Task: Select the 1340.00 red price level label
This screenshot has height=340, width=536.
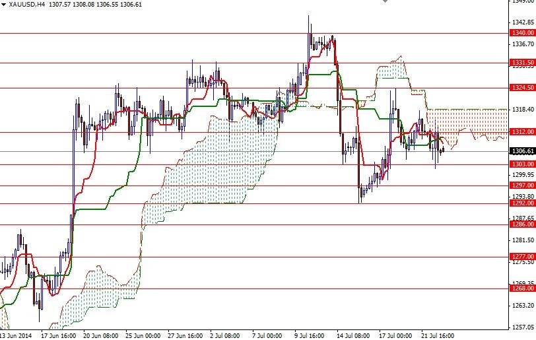Action: 521,33
